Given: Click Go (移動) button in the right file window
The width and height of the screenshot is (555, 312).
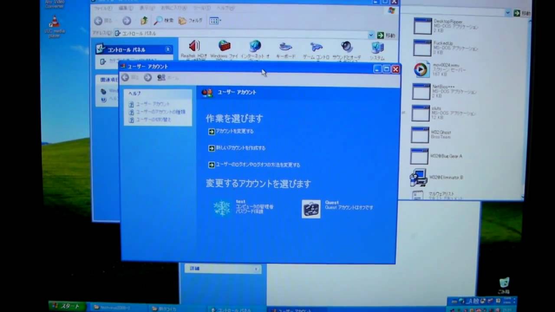Looking at the screenshot, I should coord(522,13).
